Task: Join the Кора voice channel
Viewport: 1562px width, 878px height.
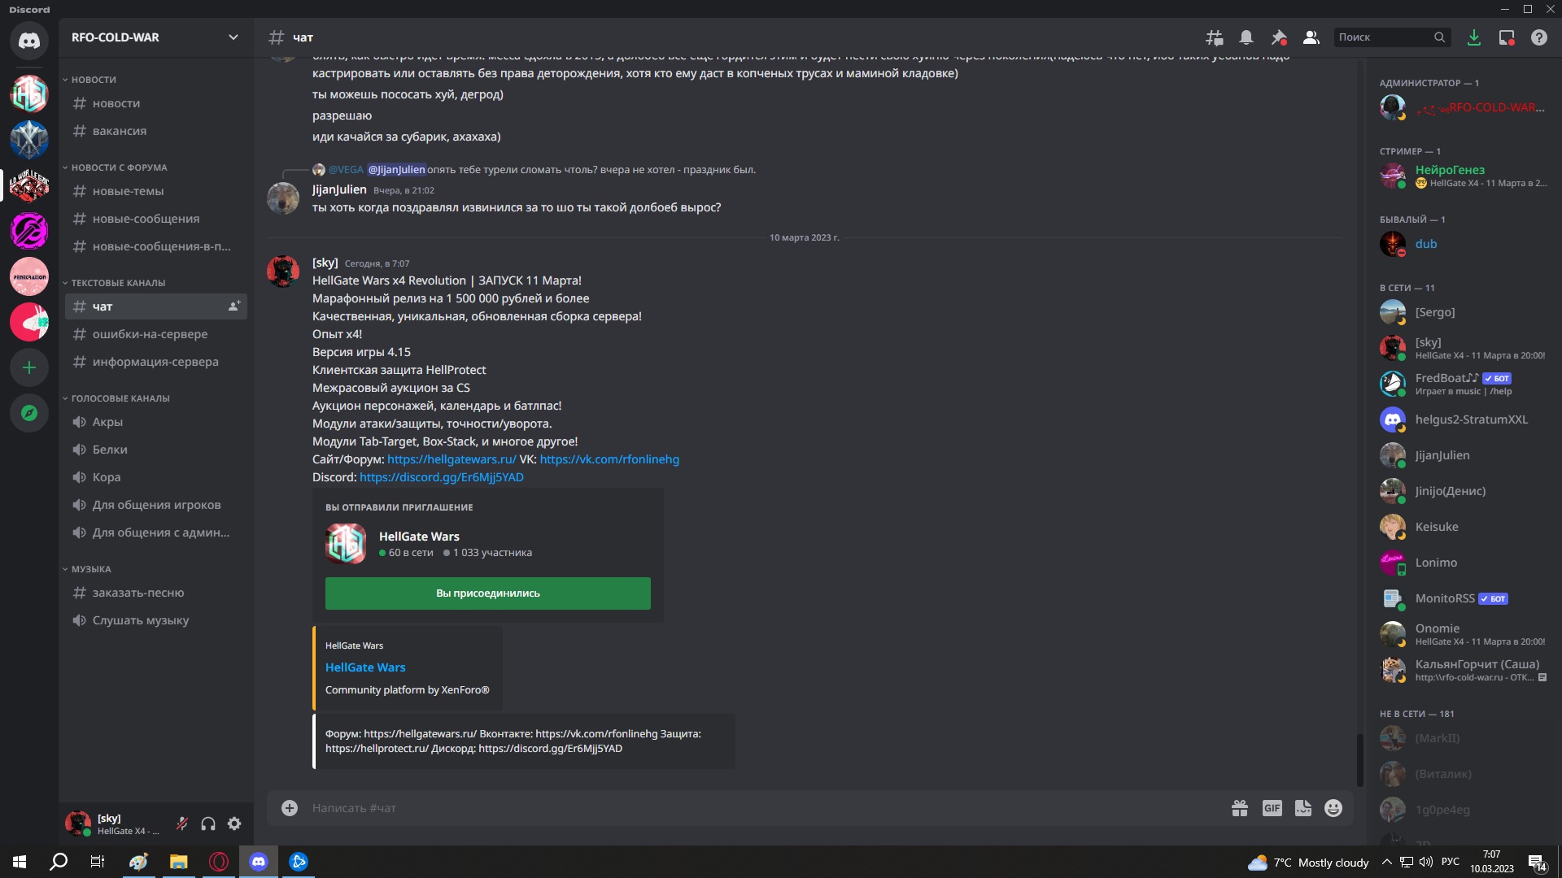Action: coord(155,477)
